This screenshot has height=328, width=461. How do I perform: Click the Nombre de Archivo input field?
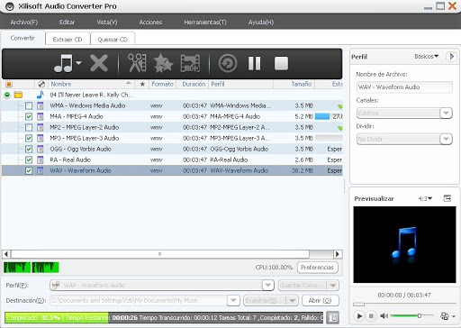404,87
